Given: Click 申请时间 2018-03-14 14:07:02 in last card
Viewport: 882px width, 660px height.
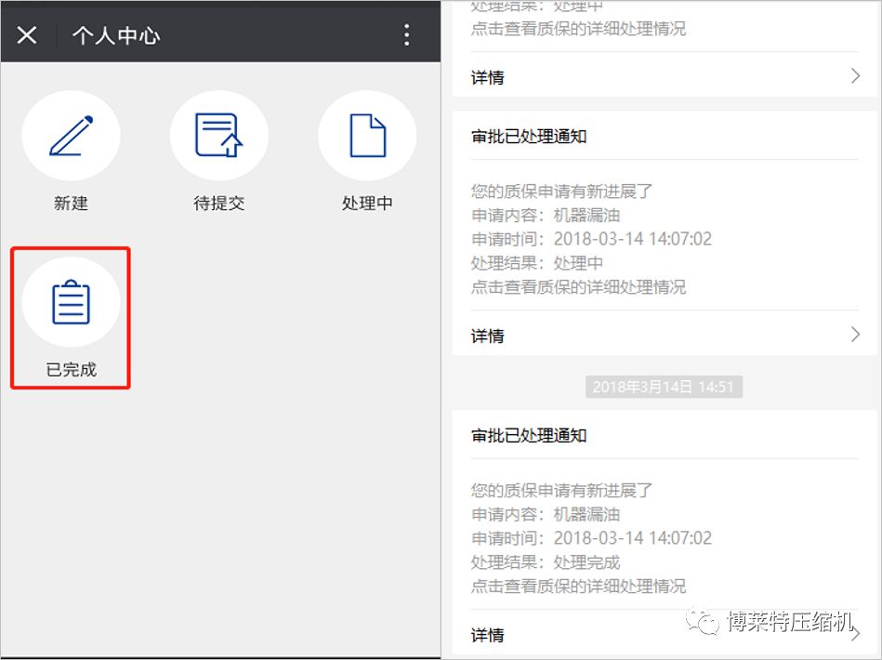Looking at the screenshot, I should [591, 538].
